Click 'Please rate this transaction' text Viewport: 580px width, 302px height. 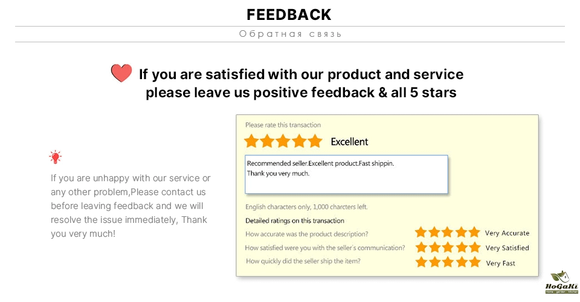pyautogui.click(x=283, y=125)
